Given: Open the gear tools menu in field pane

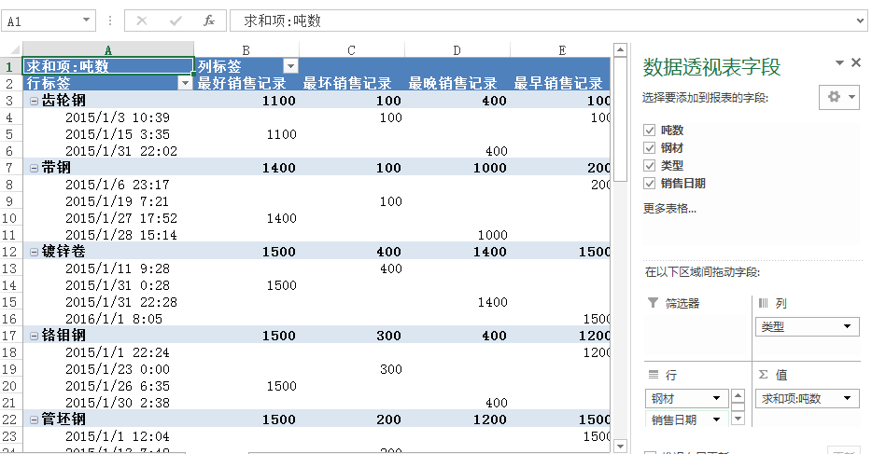Looking at the screenshot, I should coord(839,97).
